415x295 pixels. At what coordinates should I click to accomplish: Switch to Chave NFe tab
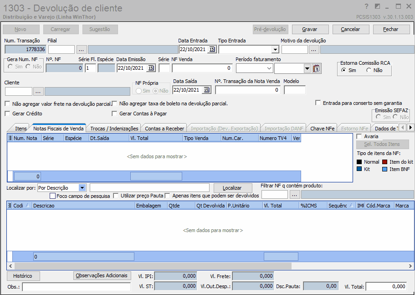coord(323,129)
